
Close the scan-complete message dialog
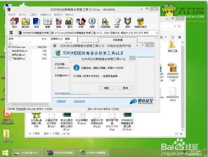click(132, 58)
